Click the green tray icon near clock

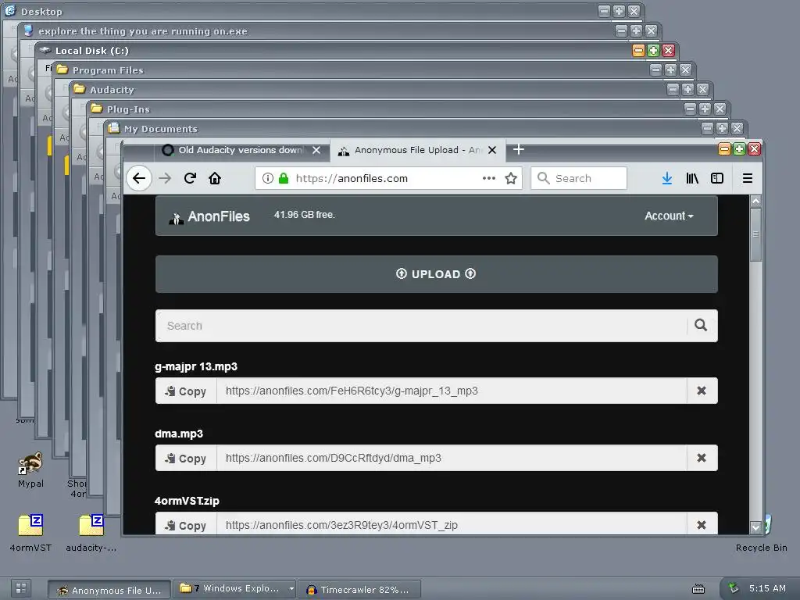[x=733, y=587]
